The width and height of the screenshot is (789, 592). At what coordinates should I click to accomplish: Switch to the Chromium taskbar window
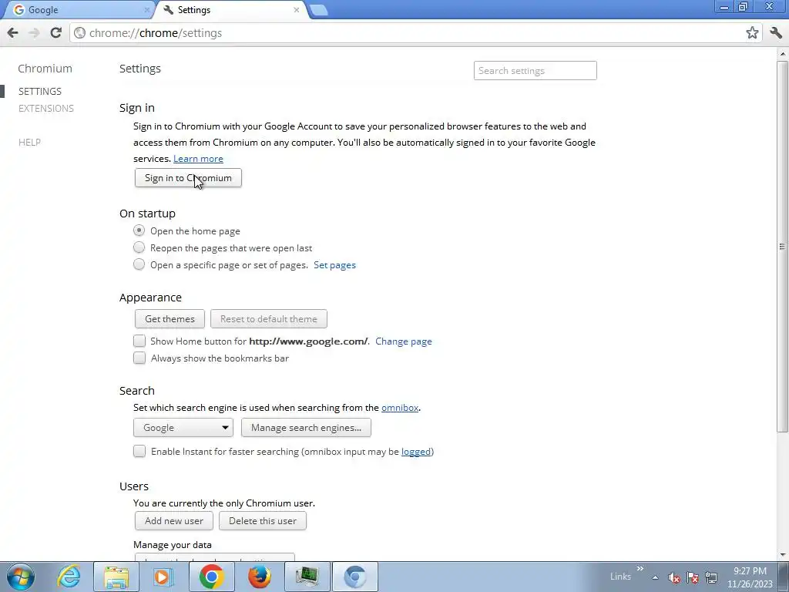pyautogui.click(x=354, y=577)
